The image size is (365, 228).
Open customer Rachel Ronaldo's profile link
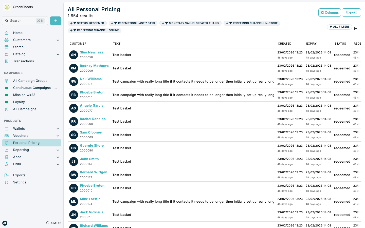pyautogui.click(x=93, y=119)
